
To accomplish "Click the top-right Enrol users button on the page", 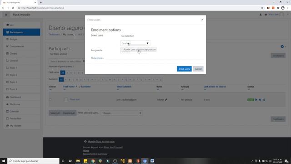I will point(278,56).
